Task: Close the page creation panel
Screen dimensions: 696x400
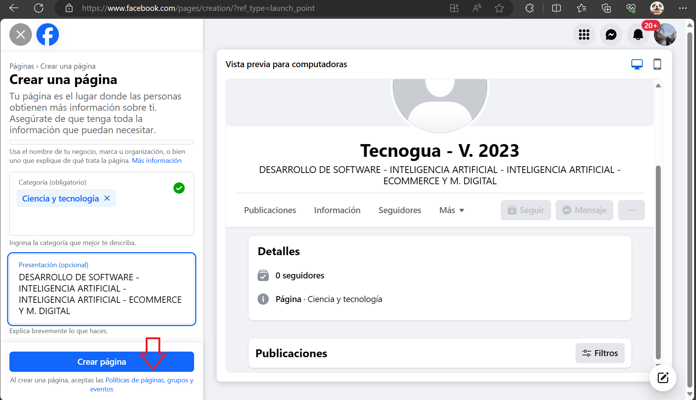Action: [x=21, y=35]
